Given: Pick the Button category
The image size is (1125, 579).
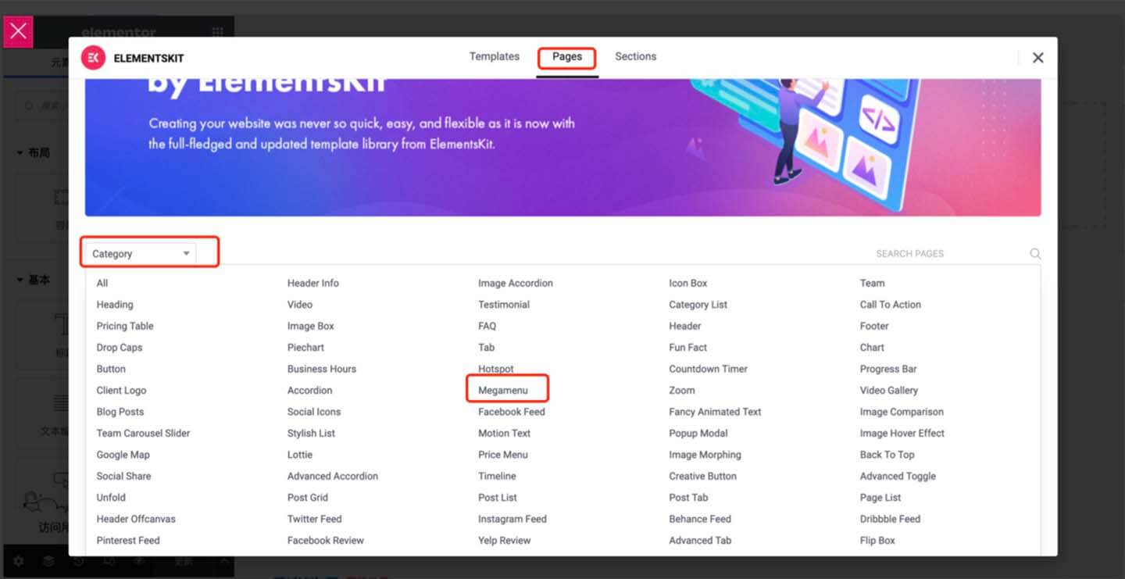Looking at the screenshot, I should tap(111, 369).
